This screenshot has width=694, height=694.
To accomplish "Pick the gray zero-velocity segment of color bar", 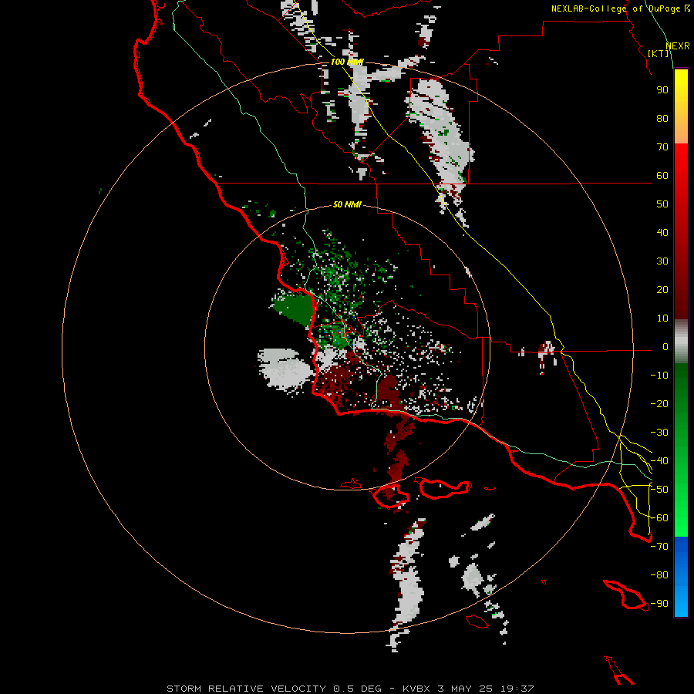I will [681, 342].
